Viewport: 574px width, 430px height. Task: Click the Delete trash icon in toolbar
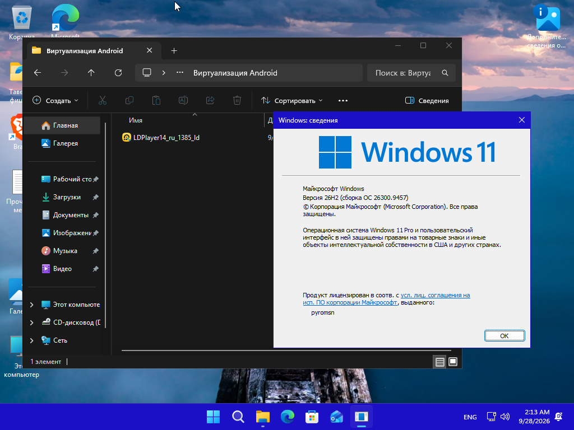237,100
